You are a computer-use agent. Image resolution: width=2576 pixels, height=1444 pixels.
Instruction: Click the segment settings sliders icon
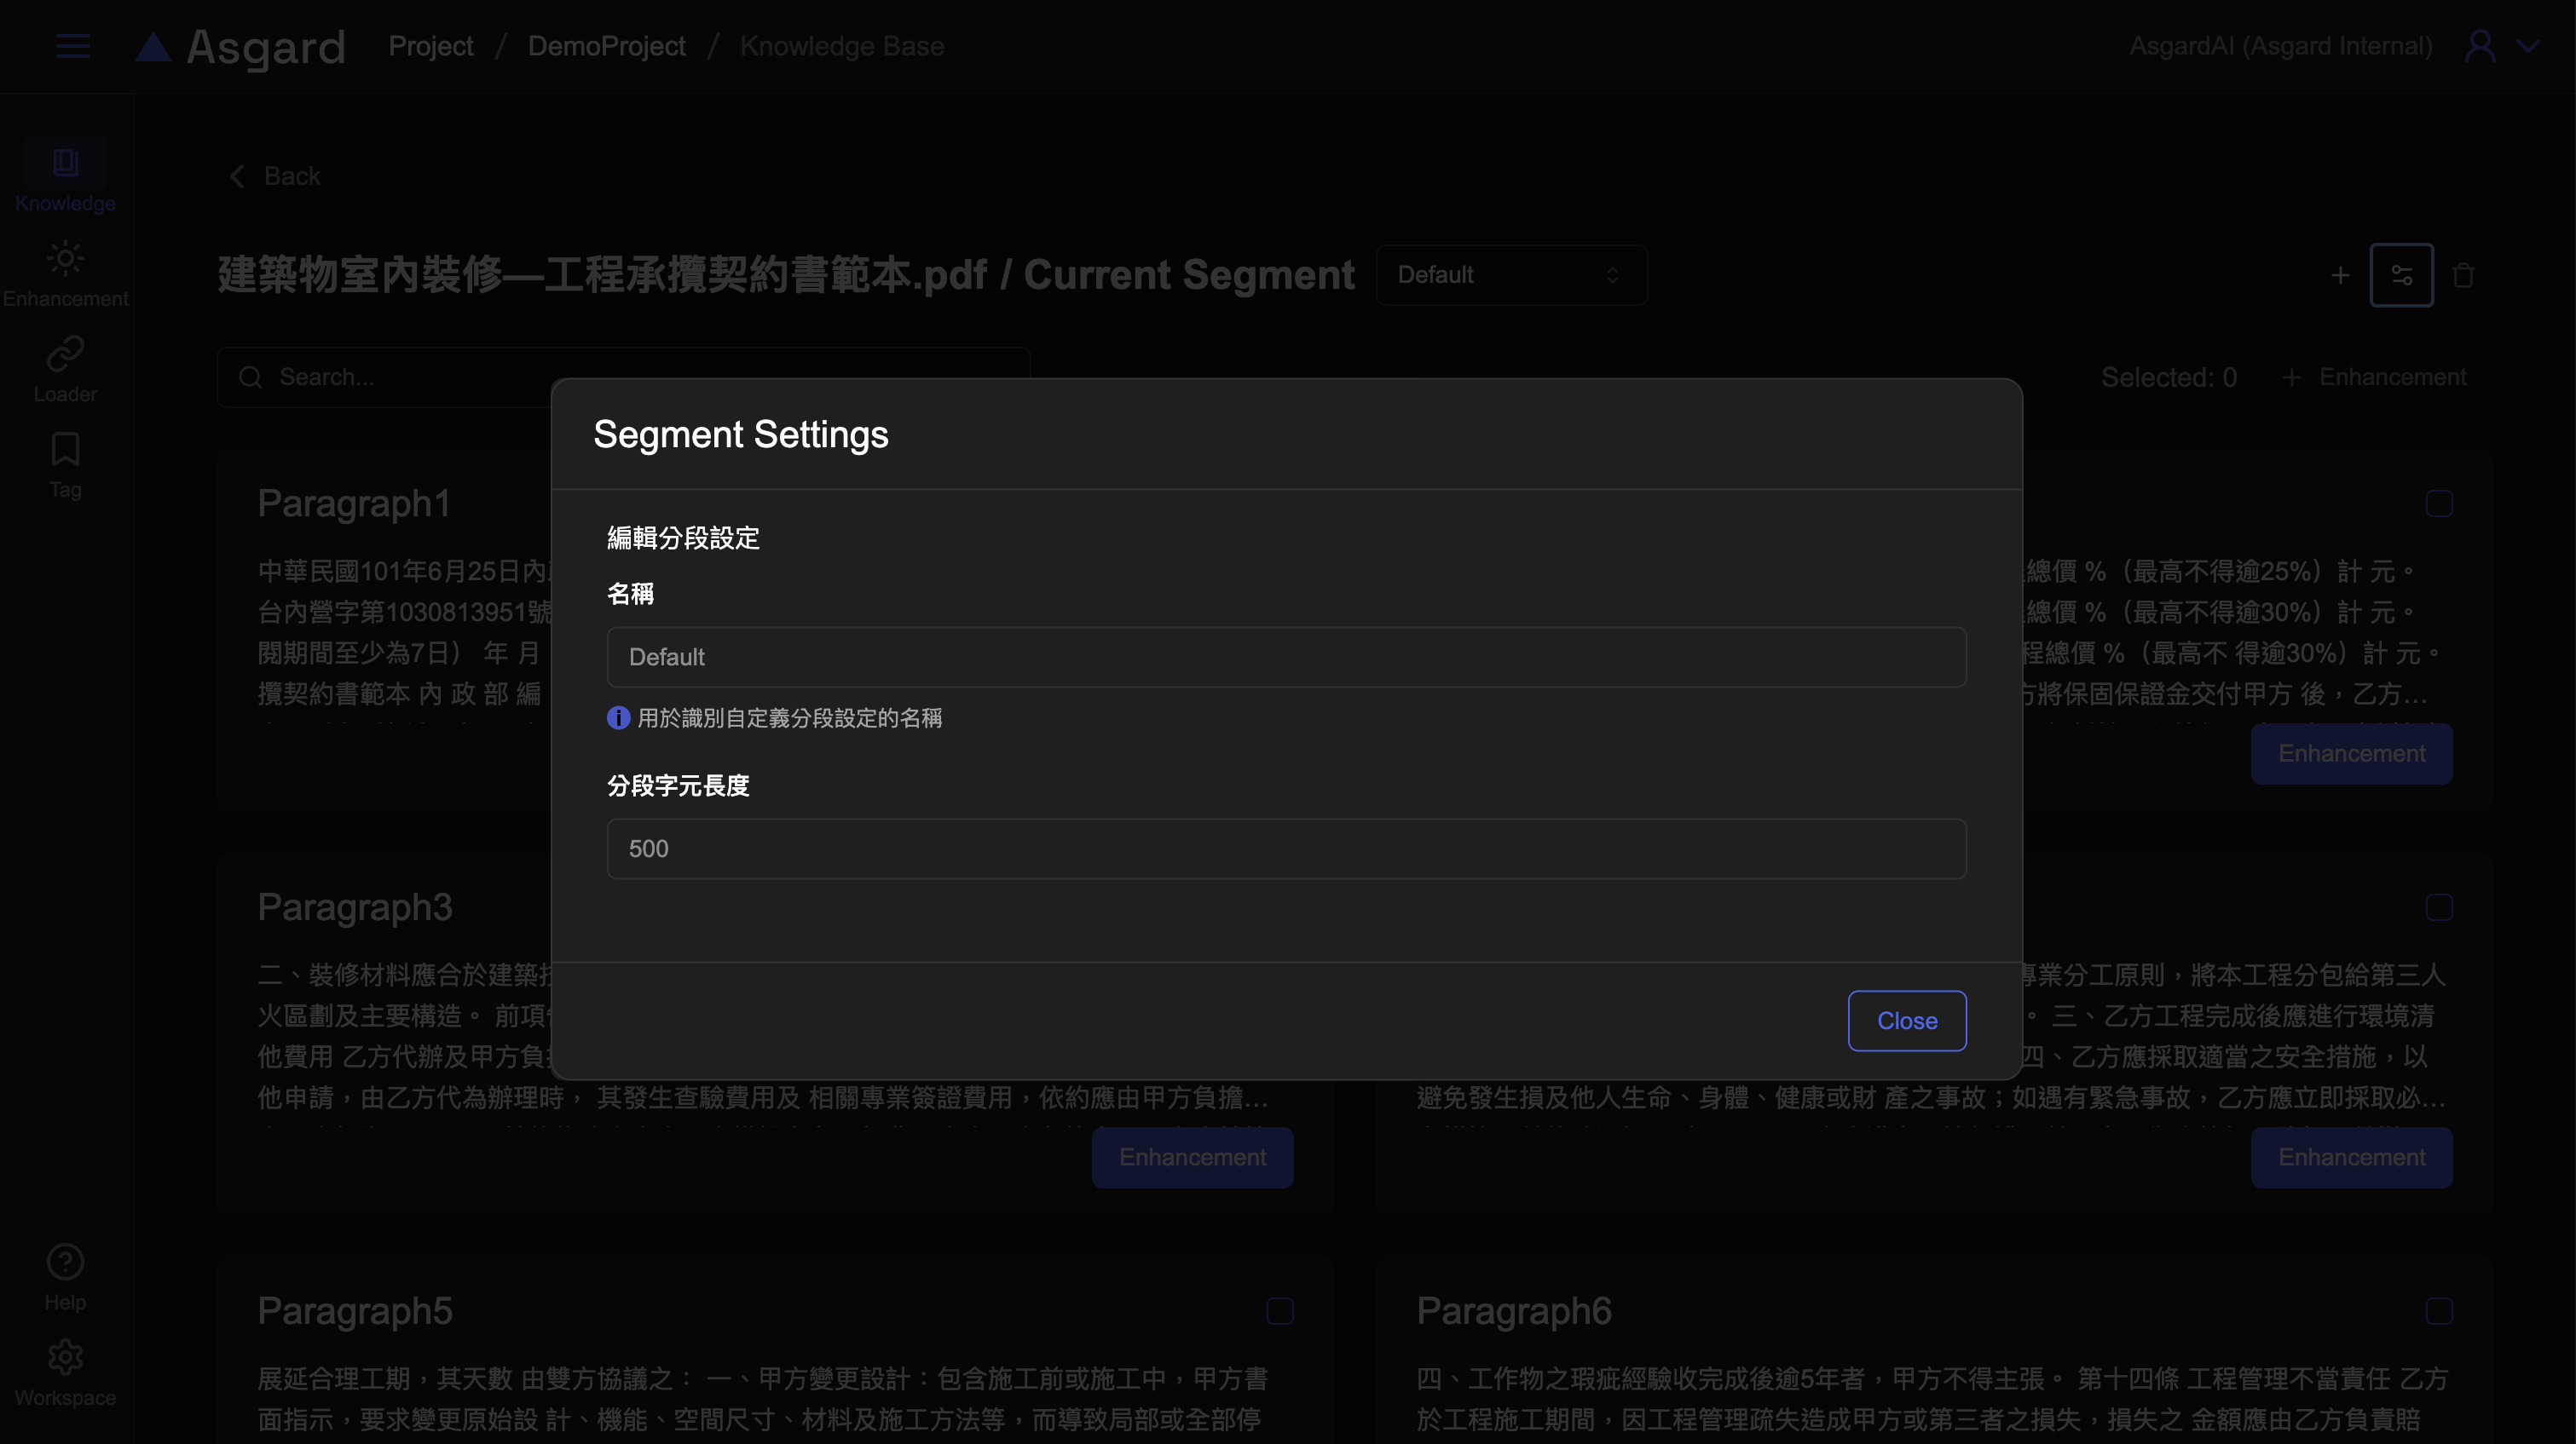(2401, 275)
